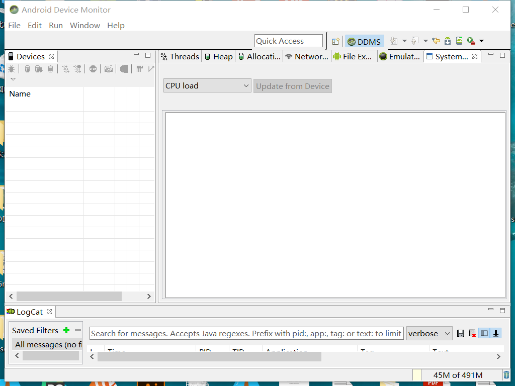Maximize the System Information panel
515x386 pixels.
tap(502, 55)
